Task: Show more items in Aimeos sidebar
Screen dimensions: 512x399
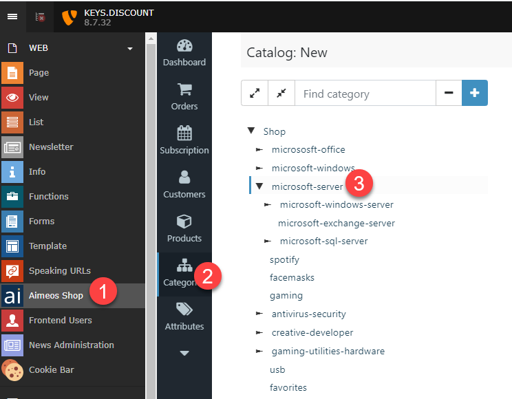Action: tap(184, 353)
